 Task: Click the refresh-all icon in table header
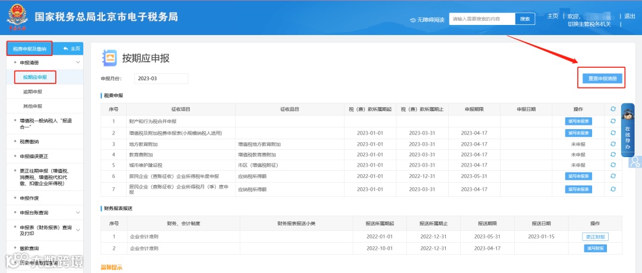(x=613, y=109)
